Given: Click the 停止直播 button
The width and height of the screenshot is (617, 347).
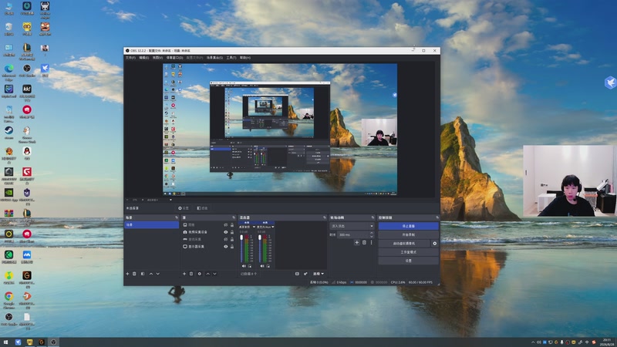Looking at the screenshot, I should point(409,226).
